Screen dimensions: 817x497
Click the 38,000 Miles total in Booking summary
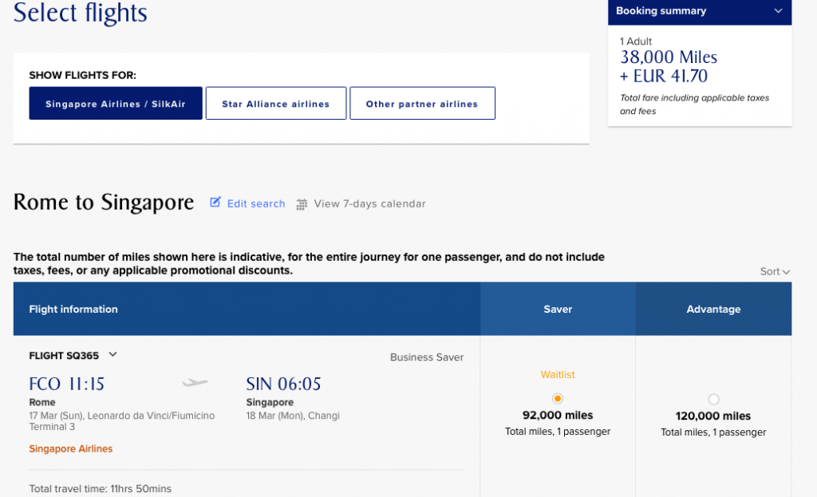click(x=669, y=57)
